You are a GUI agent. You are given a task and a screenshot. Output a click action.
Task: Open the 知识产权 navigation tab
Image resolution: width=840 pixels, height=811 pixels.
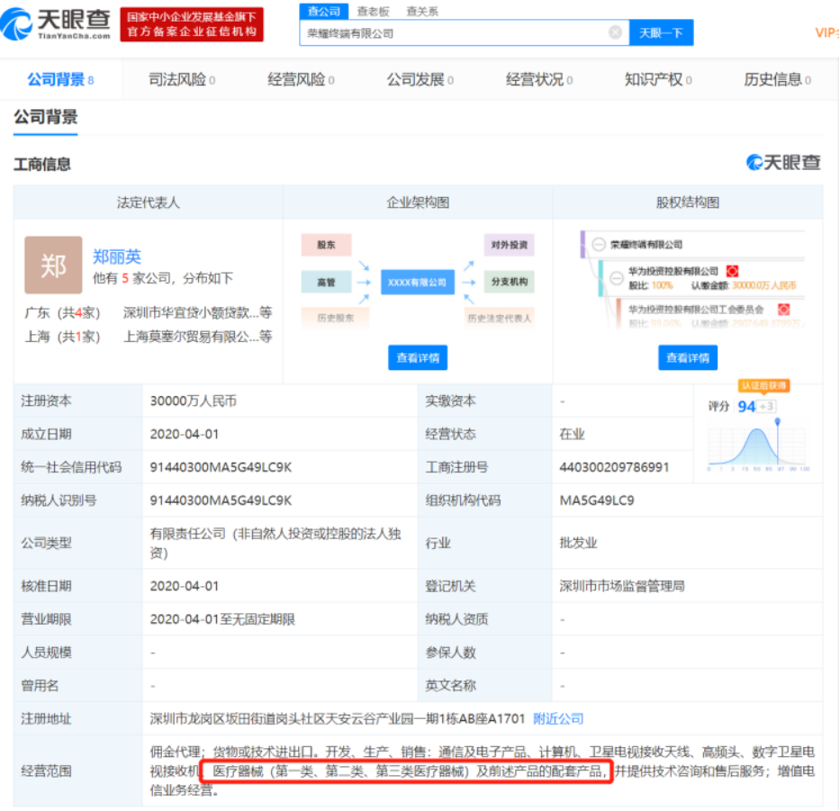(658, 80)
